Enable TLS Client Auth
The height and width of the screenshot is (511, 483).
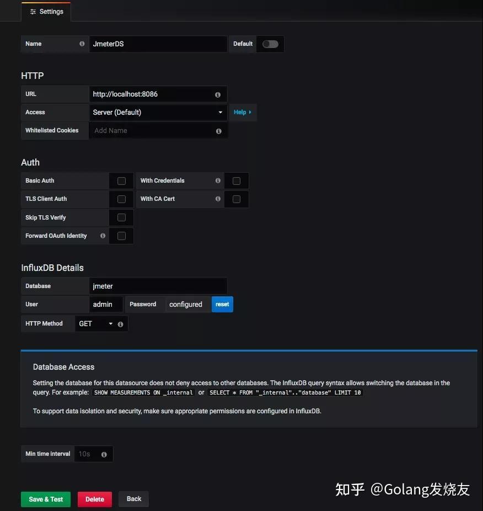click(x=121, y=199)
